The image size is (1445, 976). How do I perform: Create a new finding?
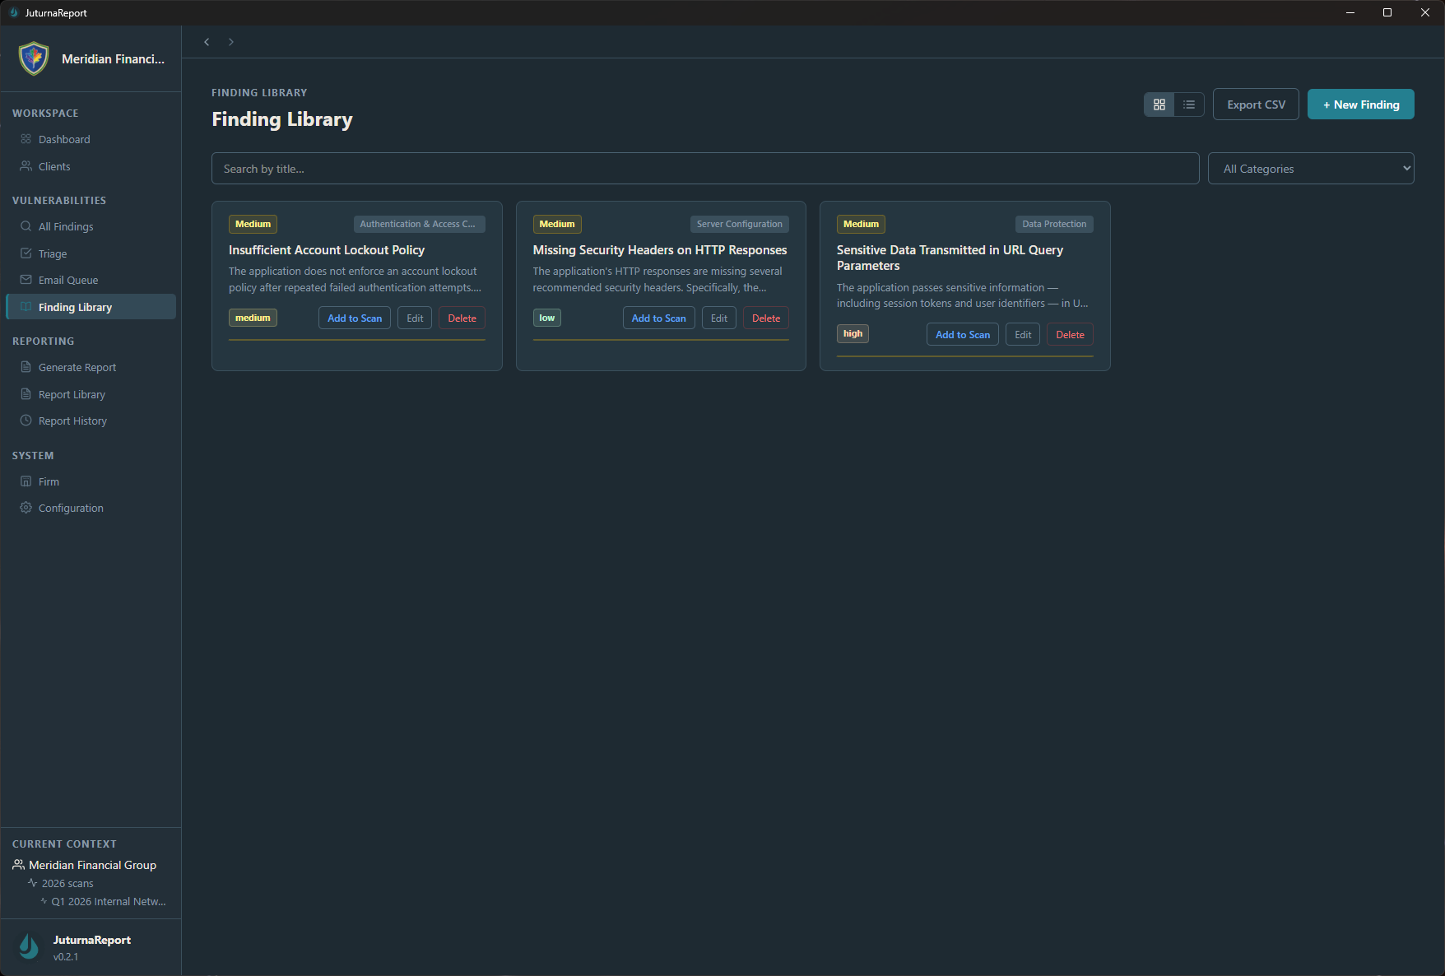[x=1360, y=104]
